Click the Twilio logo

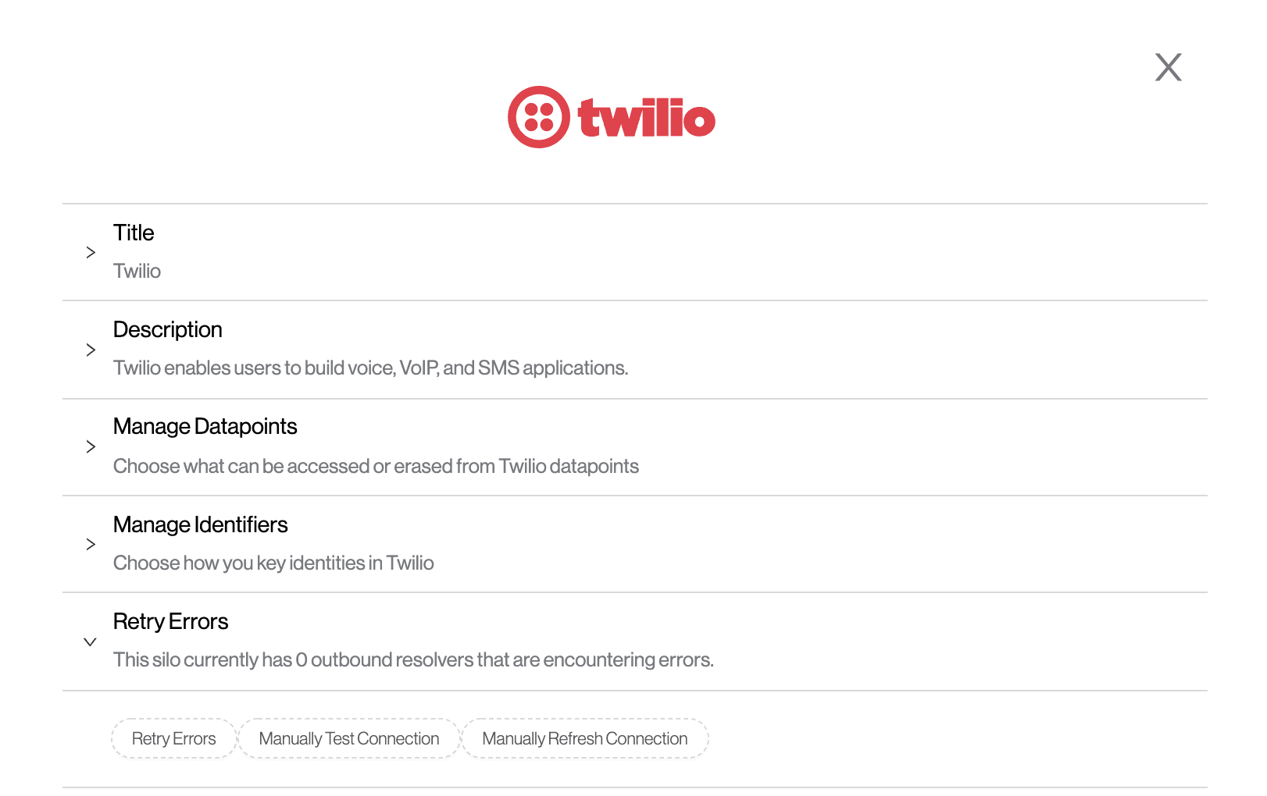611,117
